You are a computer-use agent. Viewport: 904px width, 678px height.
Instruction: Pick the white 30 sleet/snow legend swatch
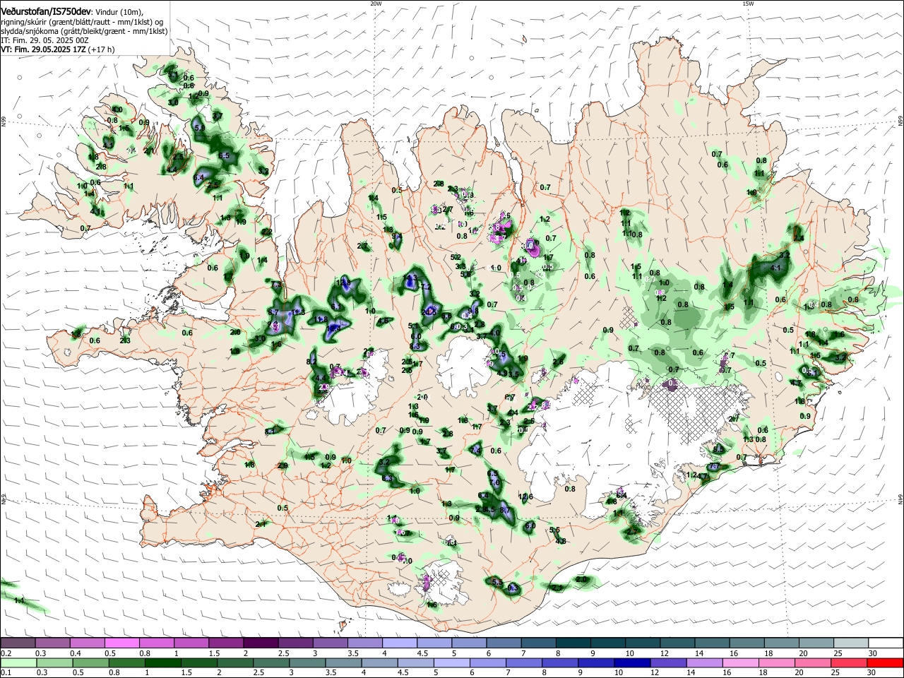[884, 643]
